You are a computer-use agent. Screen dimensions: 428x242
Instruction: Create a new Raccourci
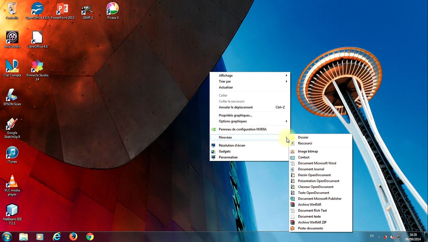tap(321, 143)
